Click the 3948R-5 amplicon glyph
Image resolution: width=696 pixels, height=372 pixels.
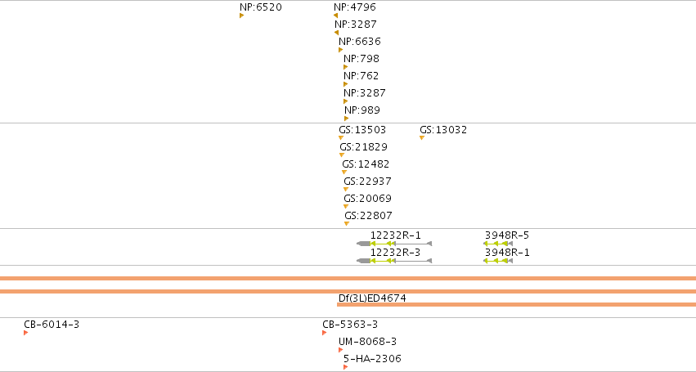pyautogui.click(x=498, y=244)
